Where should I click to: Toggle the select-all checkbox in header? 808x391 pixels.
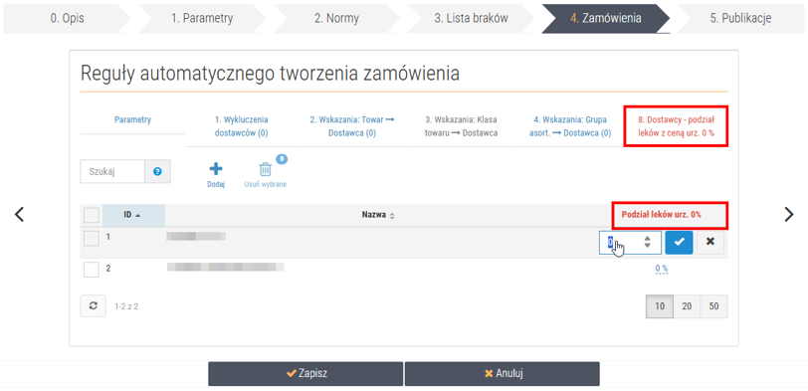(92, 215)
